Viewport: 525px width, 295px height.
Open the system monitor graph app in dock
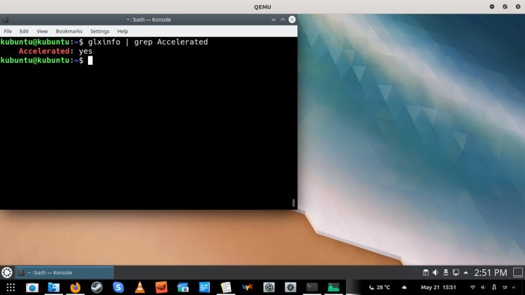333,287
